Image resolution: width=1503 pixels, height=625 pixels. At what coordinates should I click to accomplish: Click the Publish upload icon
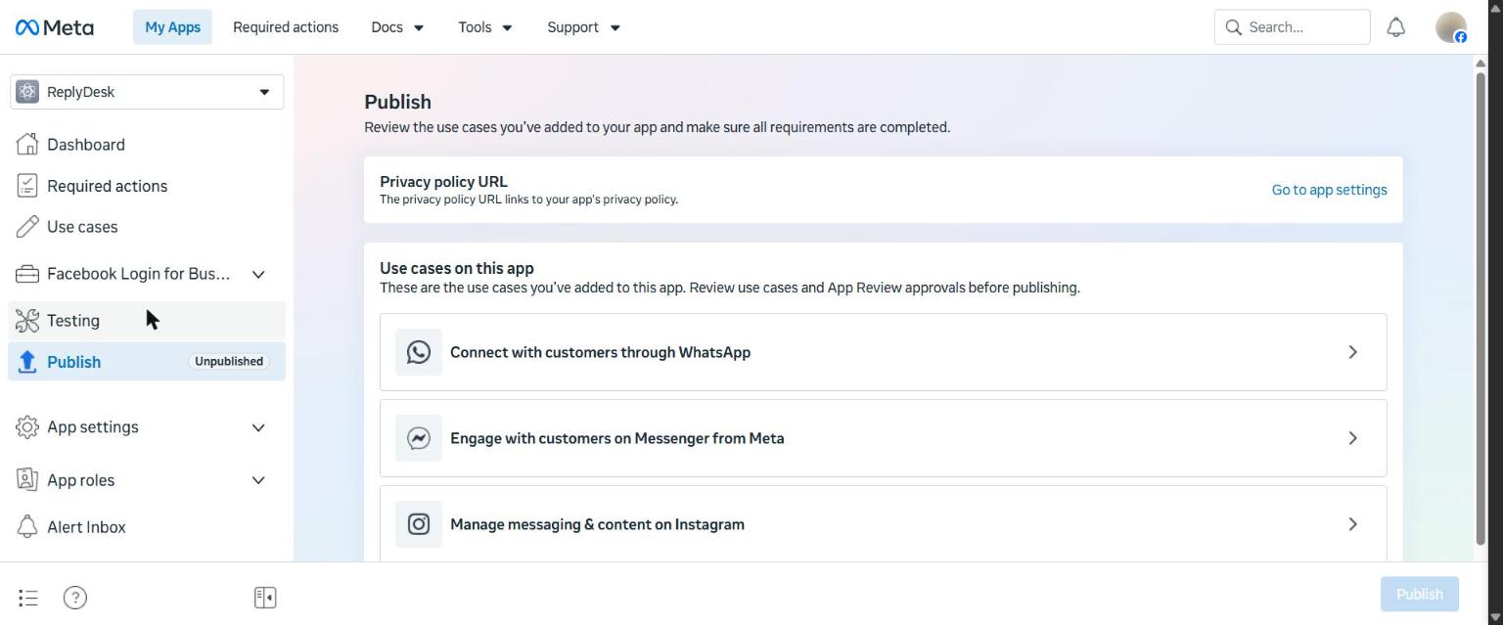27,362
